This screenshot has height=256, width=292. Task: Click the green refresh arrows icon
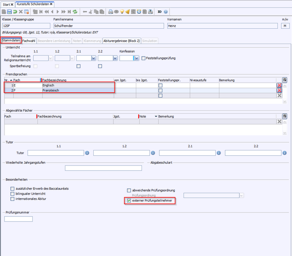tap(75, 12)
